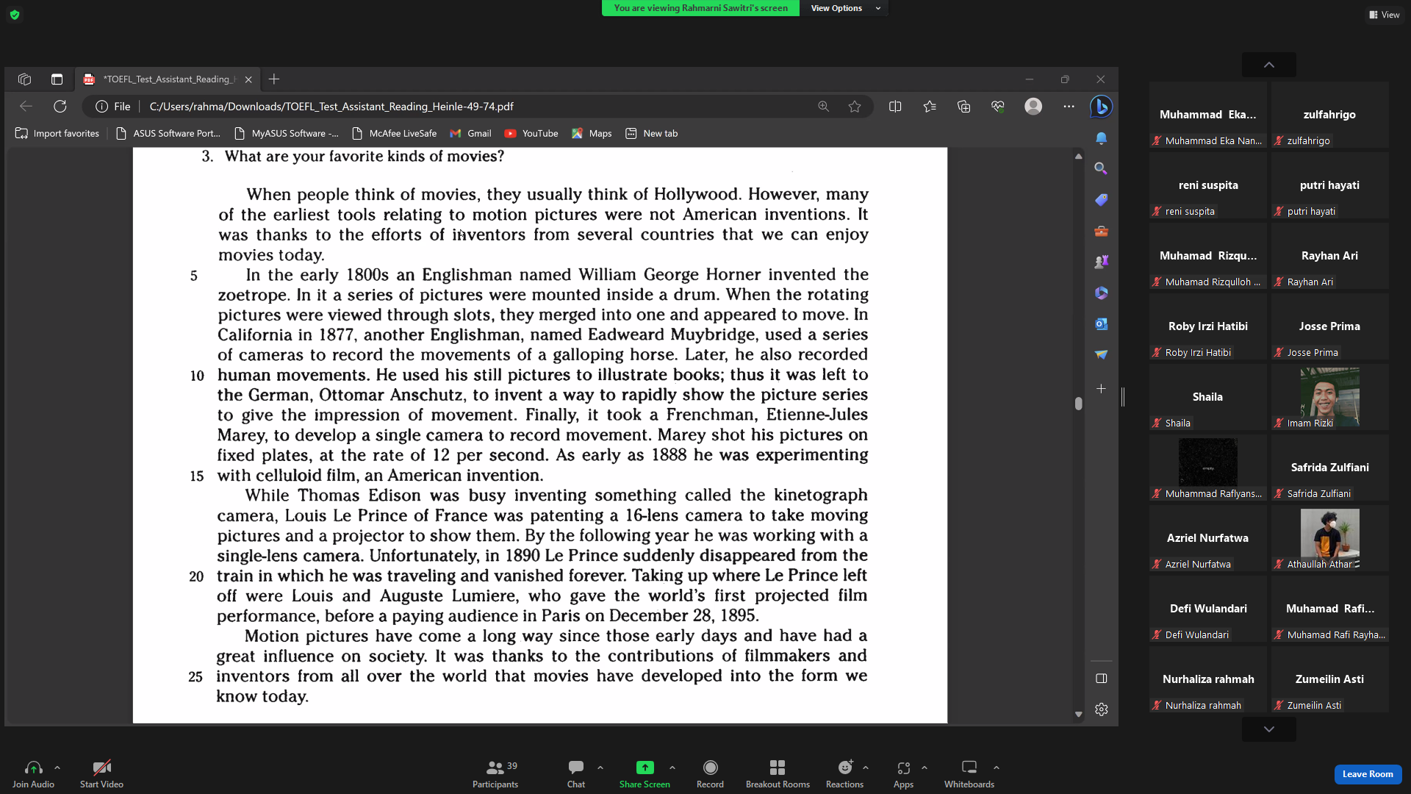Open the sidebar Tools briefcase icon

[1101, 232]
